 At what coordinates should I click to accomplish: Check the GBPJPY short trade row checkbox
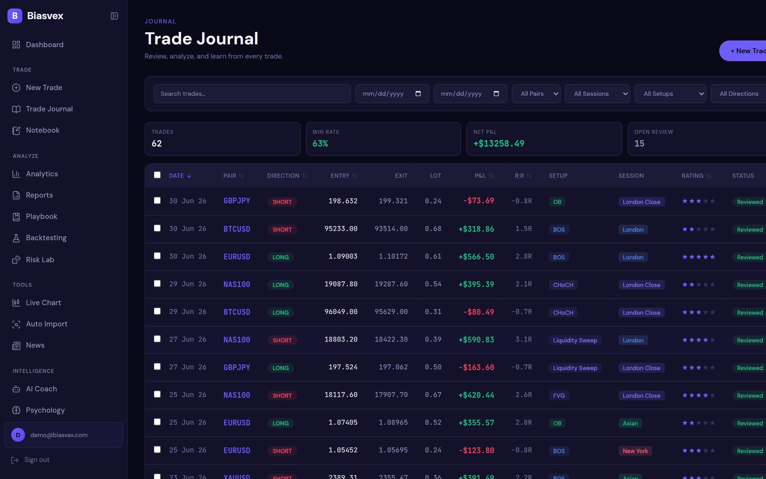pos(157,200)
